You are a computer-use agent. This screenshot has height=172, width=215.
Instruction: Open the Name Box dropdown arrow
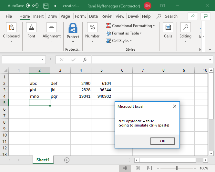(43, 60)
